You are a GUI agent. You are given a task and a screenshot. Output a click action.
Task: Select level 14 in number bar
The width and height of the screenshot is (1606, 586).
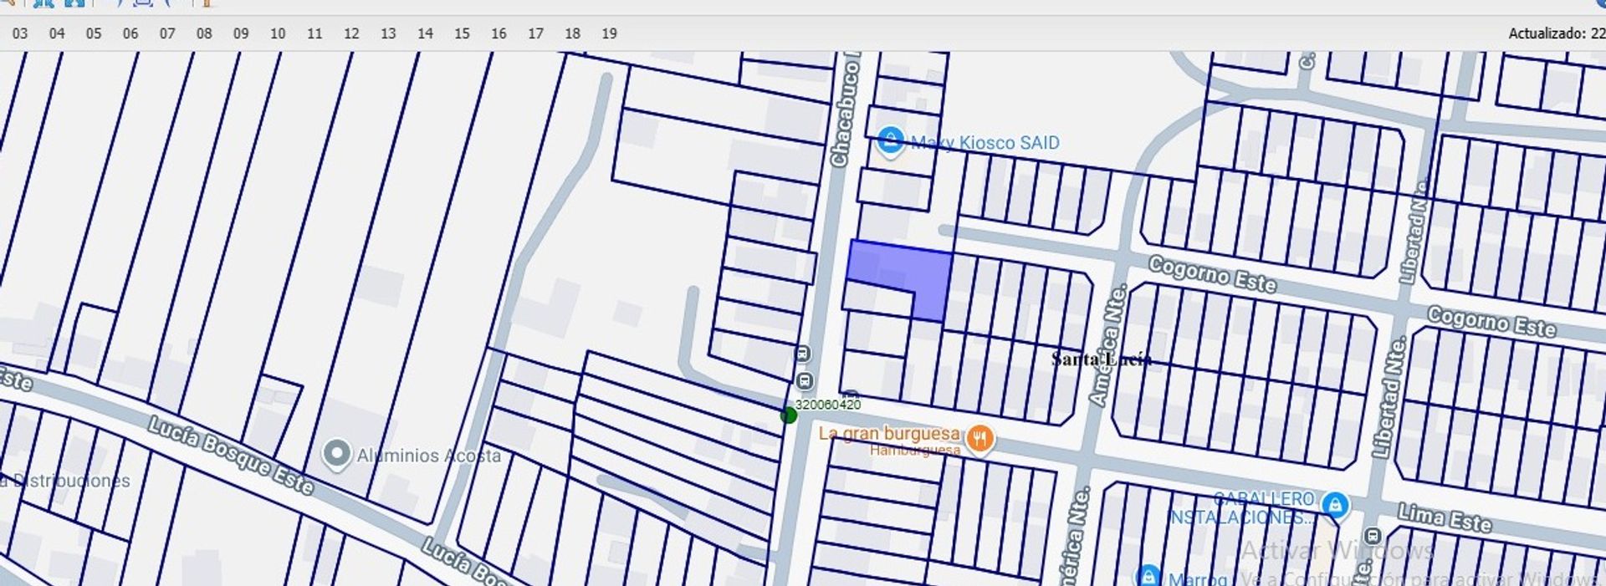pos(424,33)
